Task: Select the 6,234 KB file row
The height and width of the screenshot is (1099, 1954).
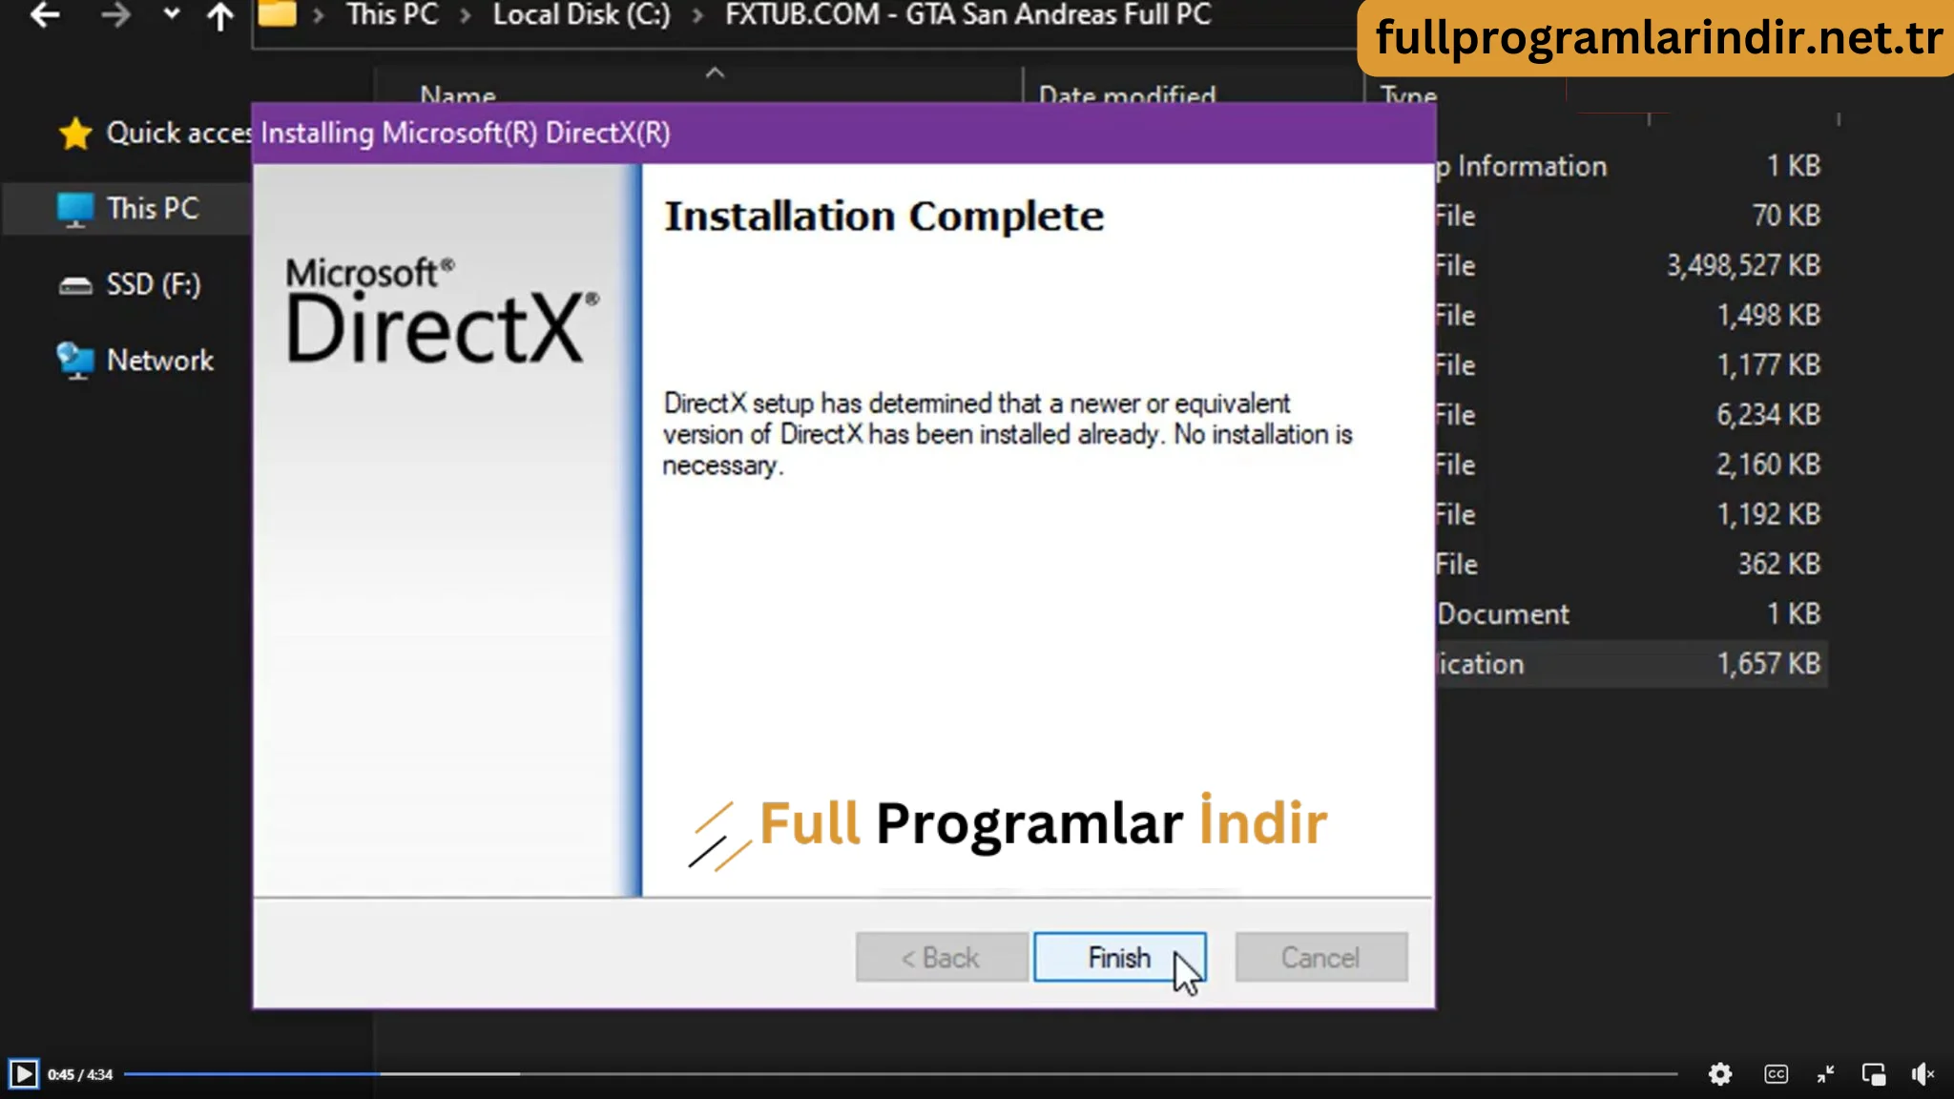Action: click(x=1632, y=415)
